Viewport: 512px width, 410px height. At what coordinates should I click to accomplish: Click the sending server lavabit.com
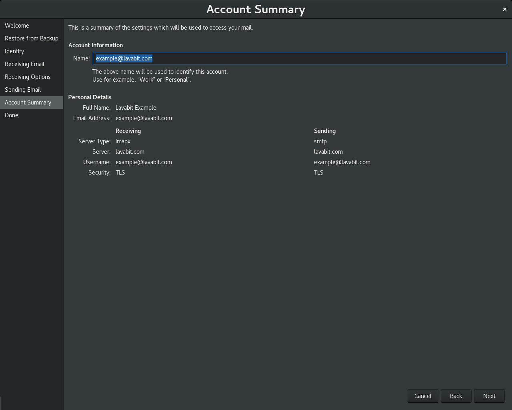click(x=328, y=152)
